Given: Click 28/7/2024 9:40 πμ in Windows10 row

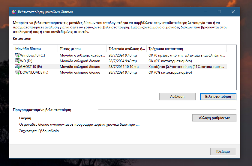Looking at the screenshot, I should pos(123,55).
